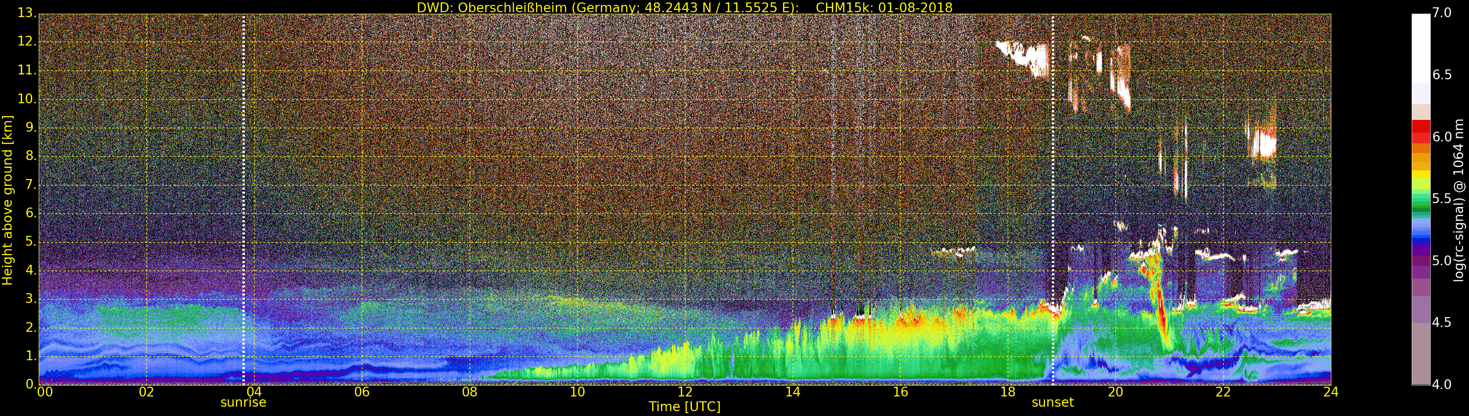Click the 'log(rc-signal) @ 1064 nm' colorbar label
This screenshot has height=416, width=1469.
1459,200
